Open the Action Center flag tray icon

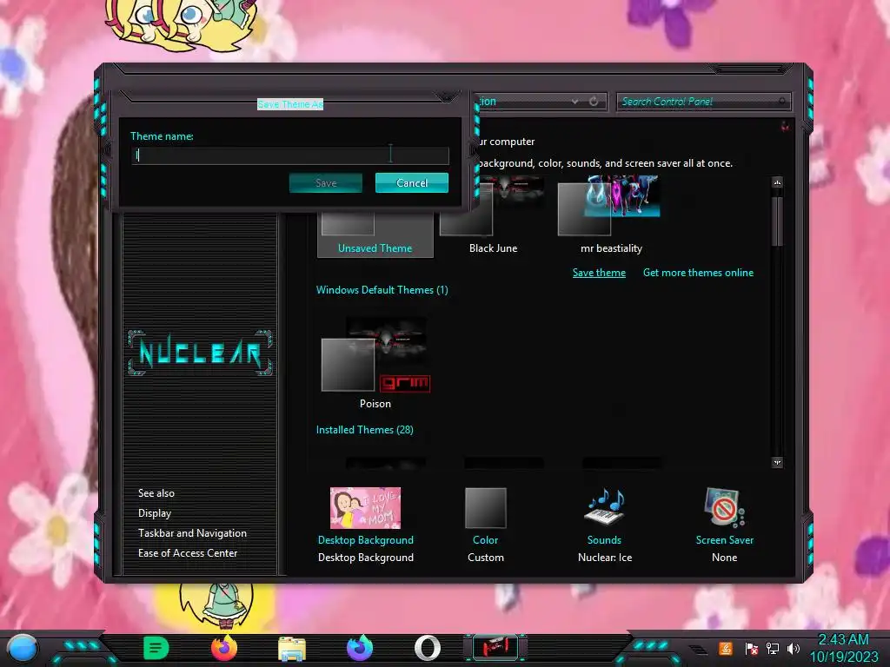[751, 648]
